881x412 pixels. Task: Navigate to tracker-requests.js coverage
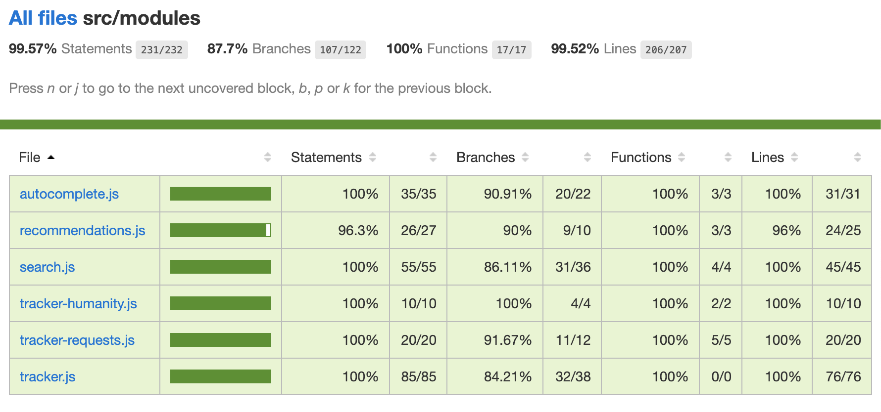coord(77,340)
